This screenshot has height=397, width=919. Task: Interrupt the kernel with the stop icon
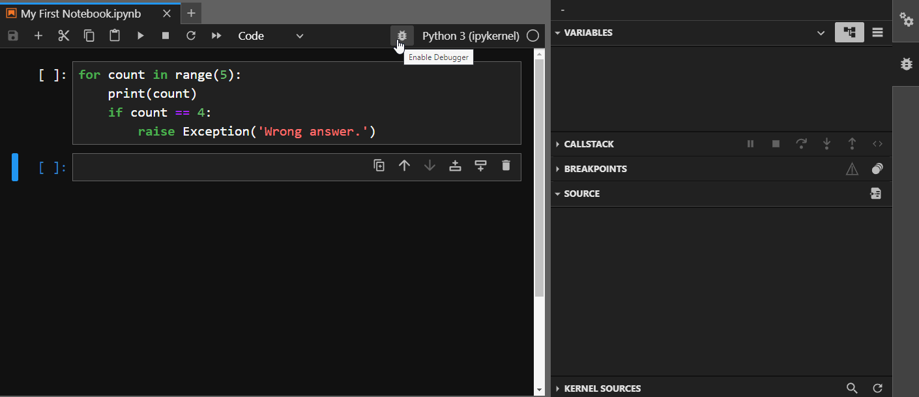tap(166, 36)
